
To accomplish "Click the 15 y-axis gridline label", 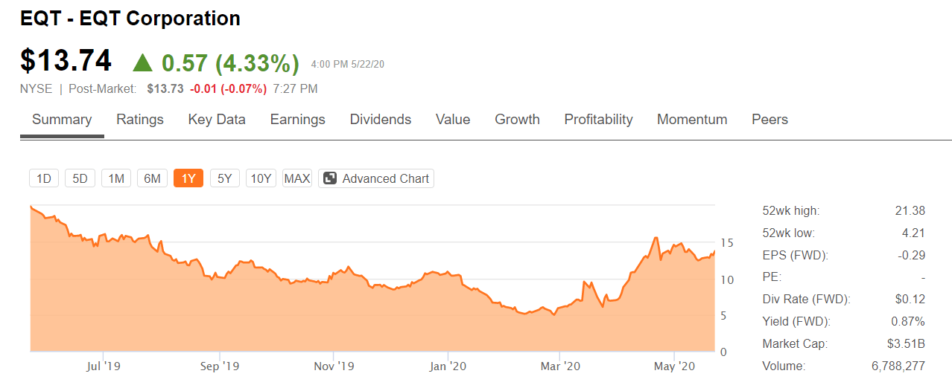I will (x=727, y=243).
